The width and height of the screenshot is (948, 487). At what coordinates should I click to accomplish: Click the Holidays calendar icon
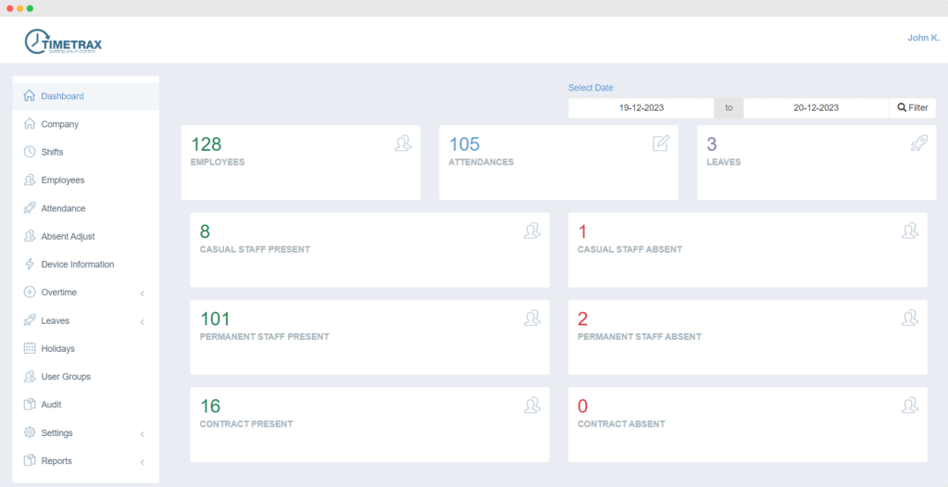point(30,349)
